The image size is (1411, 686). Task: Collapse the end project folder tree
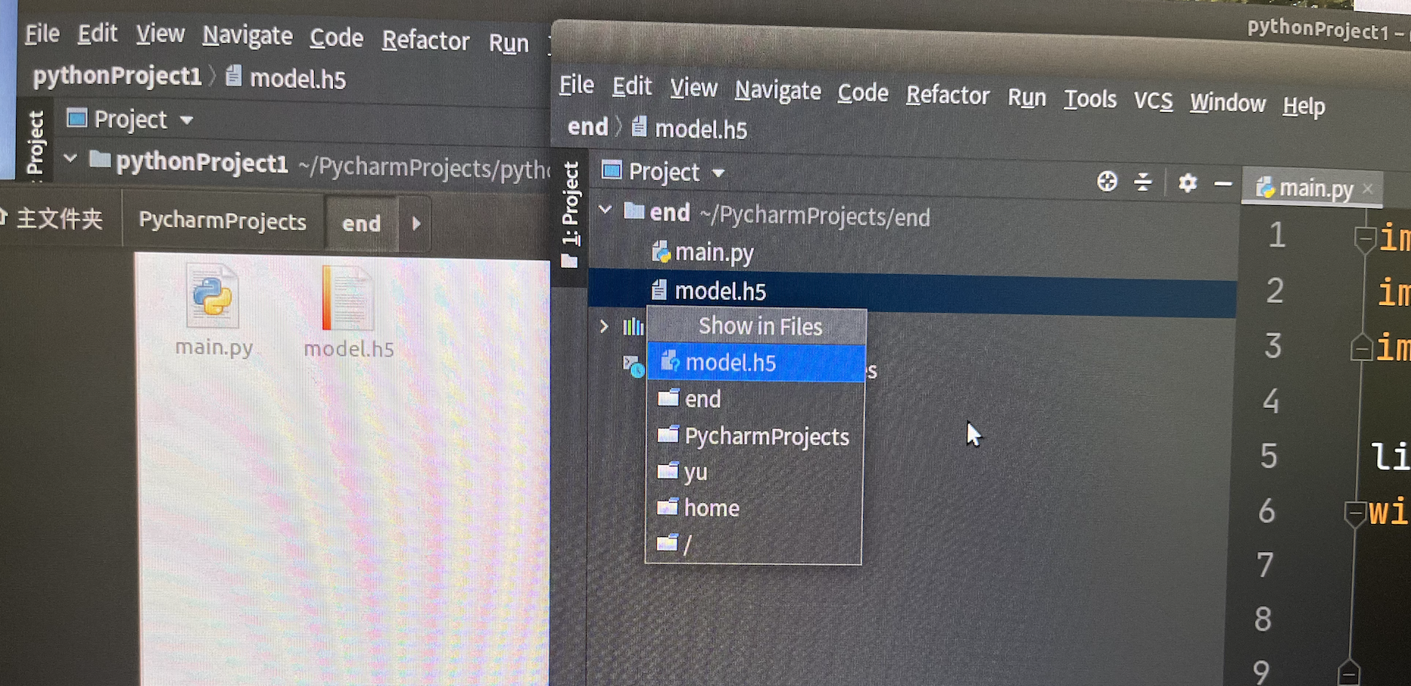coord(606,210)
